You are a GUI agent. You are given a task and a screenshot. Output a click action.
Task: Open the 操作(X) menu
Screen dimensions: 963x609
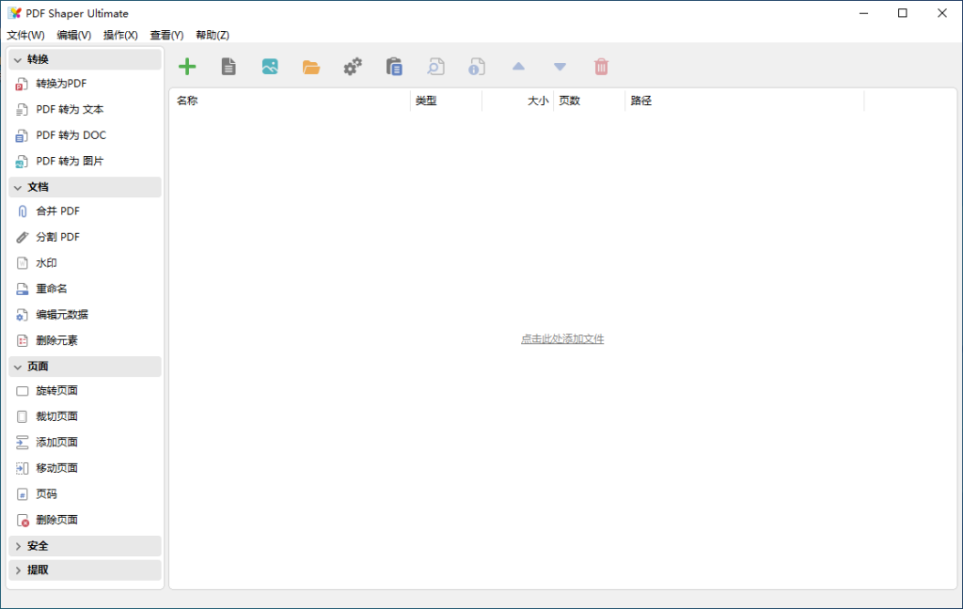point(120,35)
